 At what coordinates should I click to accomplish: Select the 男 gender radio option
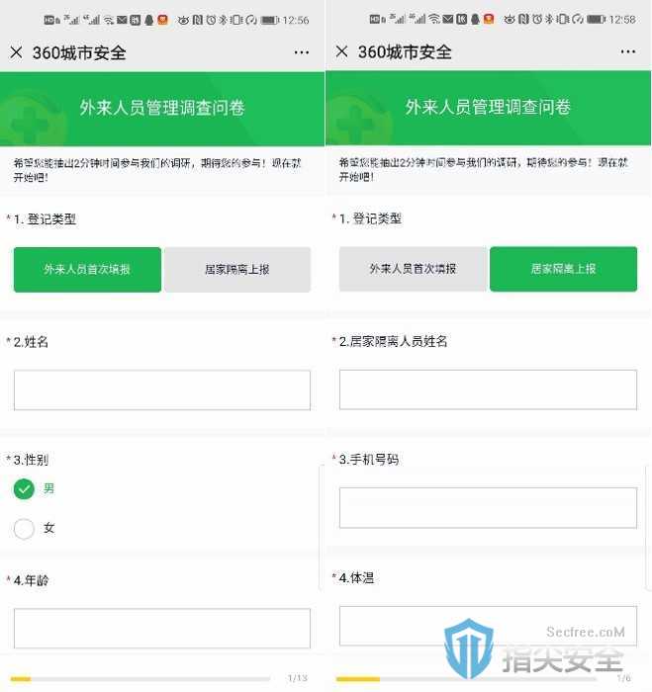point(24,489)
